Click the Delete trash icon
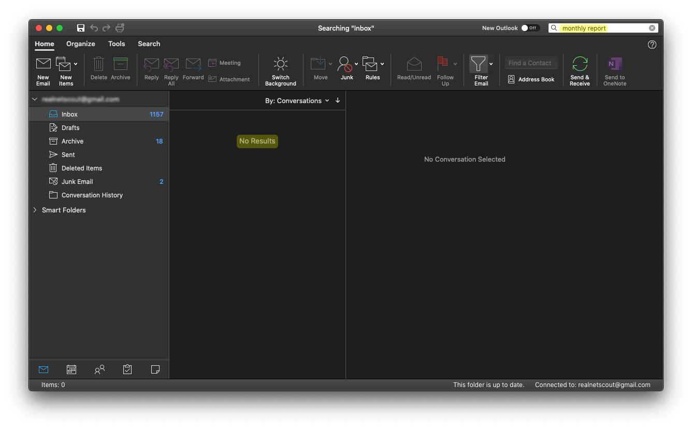Image resolution: width=692 pixels, height=429 pixels. tap(98, 64)
